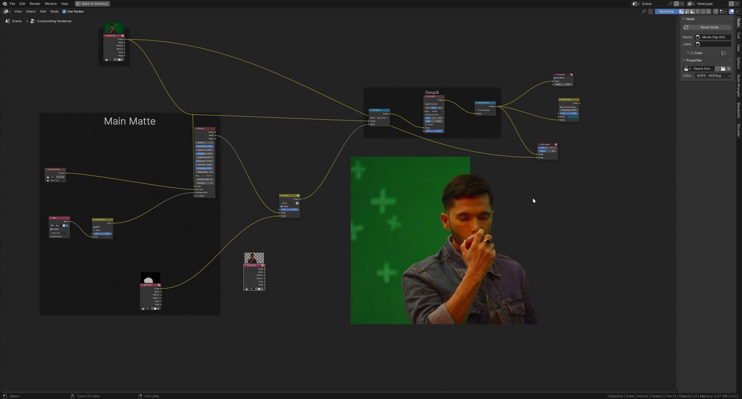Click color swatch in Alpha Over node
This screenshot has height=399, width=742.
[573, 117]
